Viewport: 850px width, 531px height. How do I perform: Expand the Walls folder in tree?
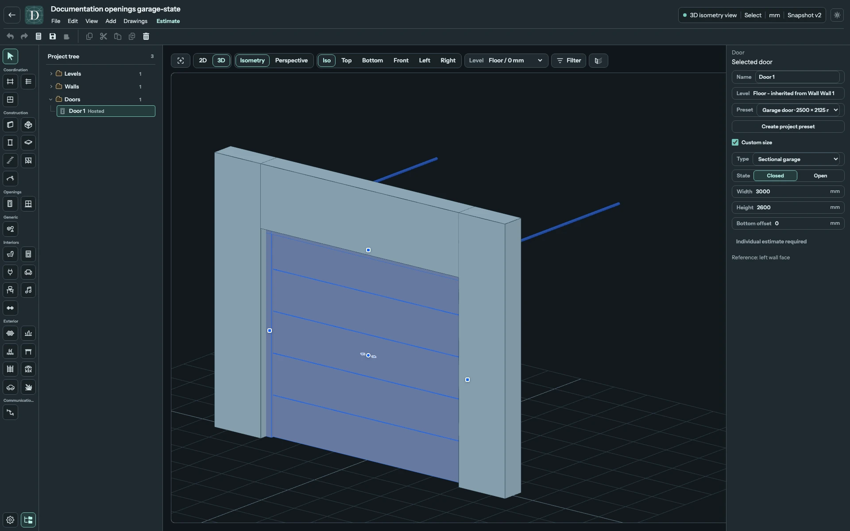point(51,87)
